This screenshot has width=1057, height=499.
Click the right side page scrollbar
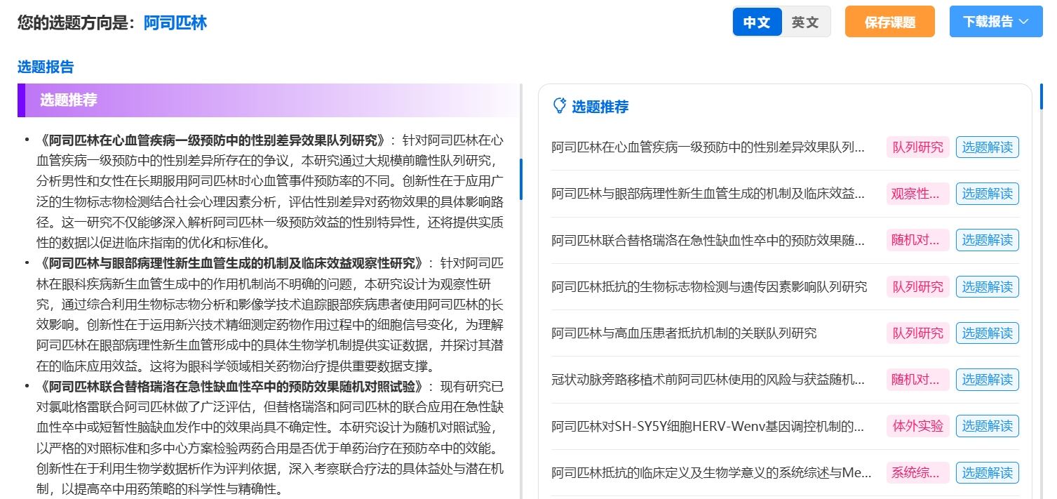pos(1042,96)
